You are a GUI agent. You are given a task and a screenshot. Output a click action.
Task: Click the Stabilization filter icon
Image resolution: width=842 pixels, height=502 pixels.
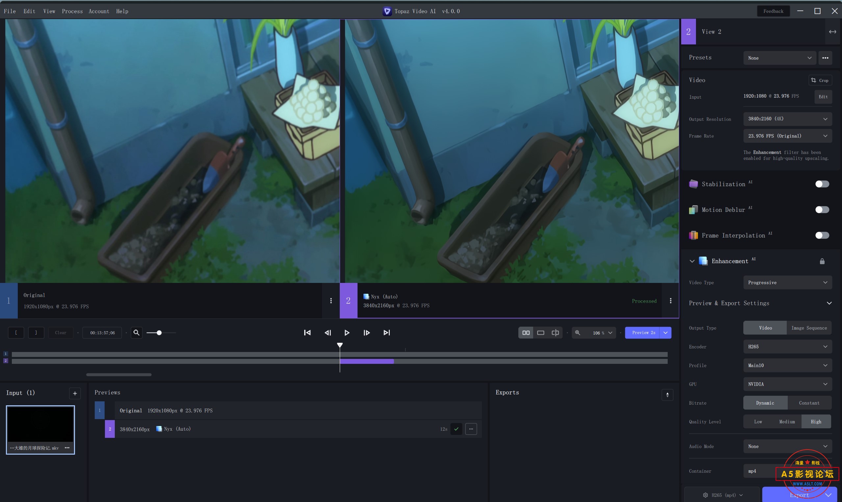tap(693, 184)
